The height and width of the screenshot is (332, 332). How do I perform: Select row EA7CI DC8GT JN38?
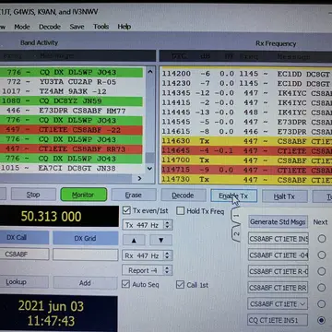coord(71,168)
